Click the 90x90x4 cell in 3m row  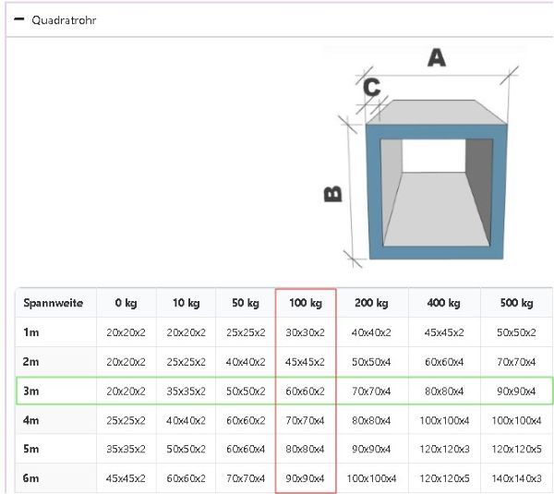coord(515,391)
